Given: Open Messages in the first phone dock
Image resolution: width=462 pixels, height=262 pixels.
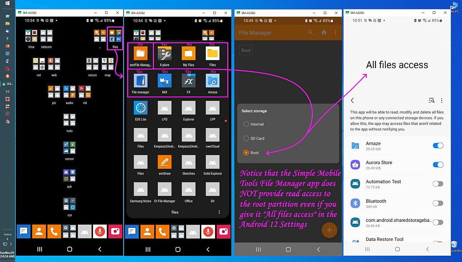Looking at the screenshot, I should 23,232.
